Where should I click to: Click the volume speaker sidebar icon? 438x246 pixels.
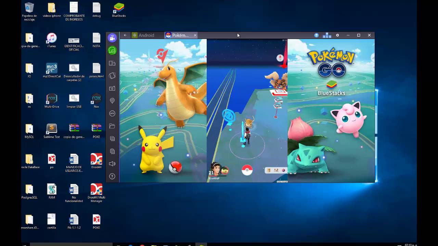click(x=112, y=164)
